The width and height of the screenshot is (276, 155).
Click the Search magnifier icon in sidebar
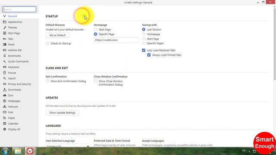point(5,78)
